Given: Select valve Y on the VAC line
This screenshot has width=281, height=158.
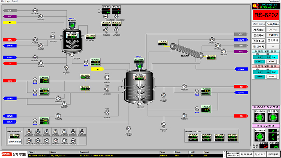Looking at the screenshot, I should pos(224,52).
